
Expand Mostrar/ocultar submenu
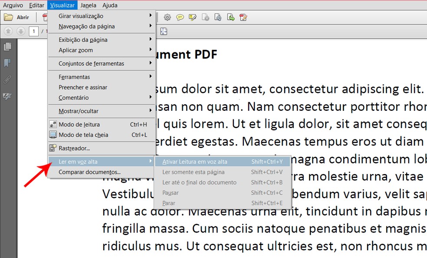click(x=102, y=111)
